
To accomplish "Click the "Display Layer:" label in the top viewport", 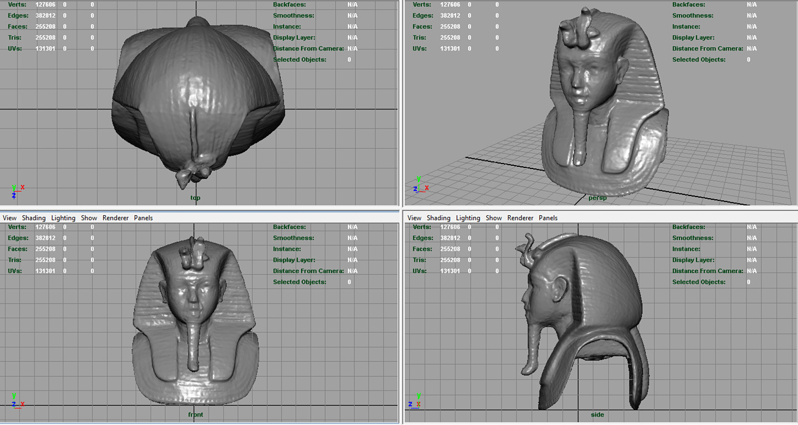I will point(294,38).
